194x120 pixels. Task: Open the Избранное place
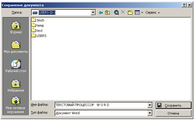[16, 85]
